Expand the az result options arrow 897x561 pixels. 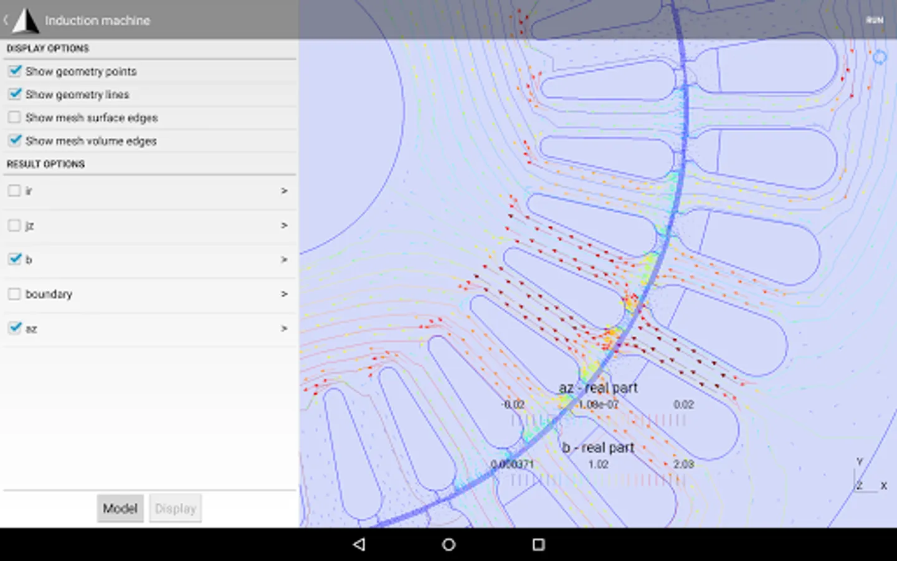tap(284, 328)
